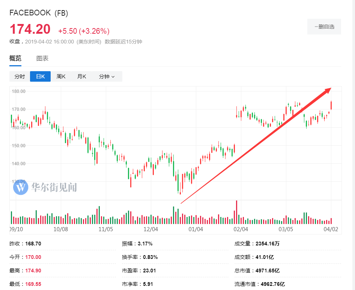Image resolution: width=355 pixels, height=290 pixels.
Task: Click the 删自选 remove-from-watchlist button
Action: point(324,27)
